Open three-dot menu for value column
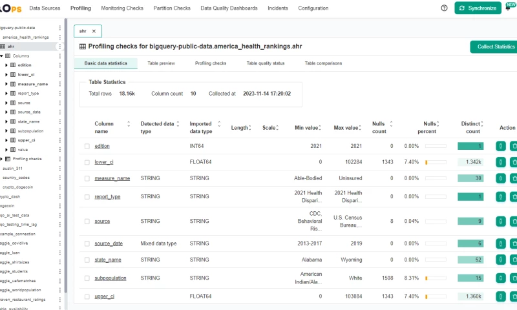Screen dimensions: 517x310 click(x=59, y=150)
